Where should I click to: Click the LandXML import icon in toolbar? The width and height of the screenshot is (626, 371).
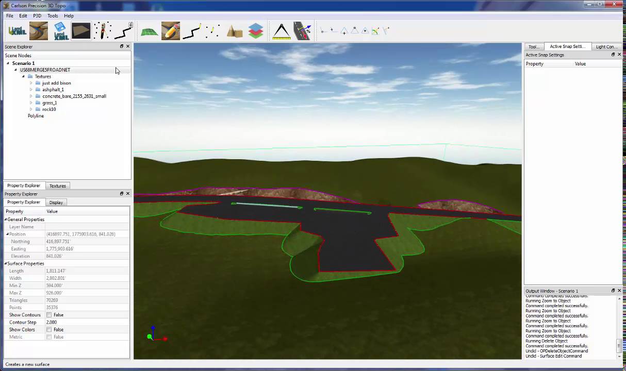pyautogui.click(x=17, y=31)
